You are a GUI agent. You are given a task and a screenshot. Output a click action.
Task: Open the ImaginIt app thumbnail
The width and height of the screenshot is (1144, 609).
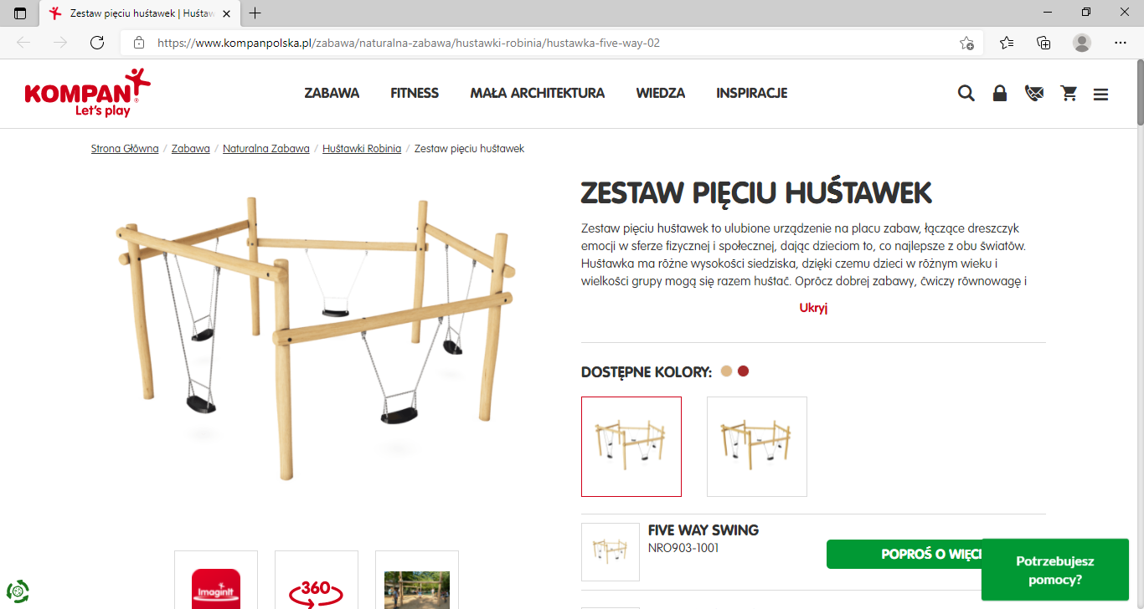pyautogui.click(x=216, y=581)
